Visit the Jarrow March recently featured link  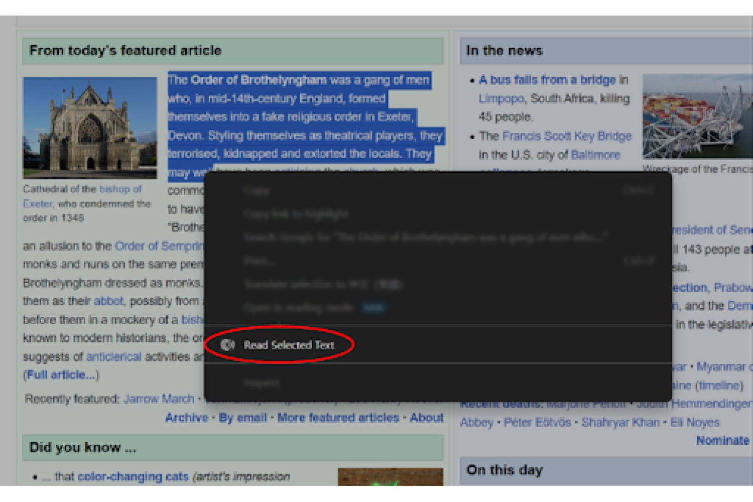159,399
